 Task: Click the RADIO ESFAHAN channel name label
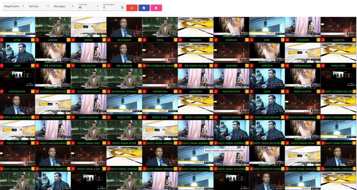88,118
